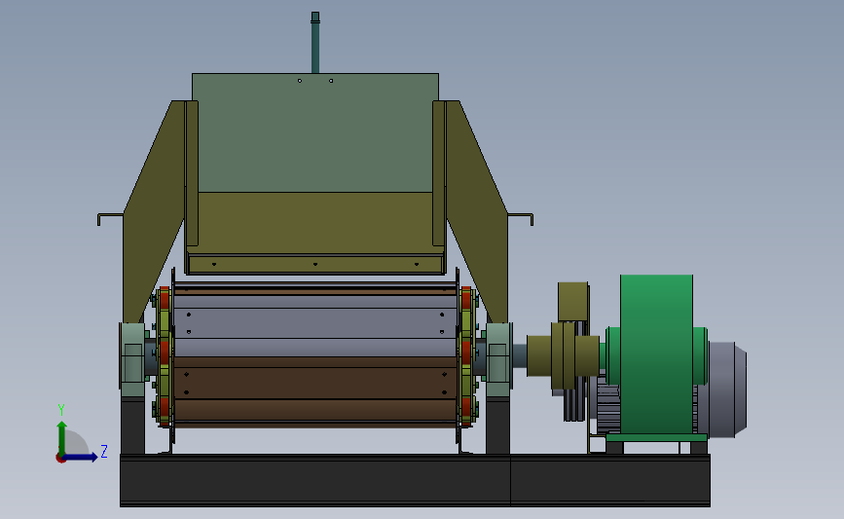Select the right hook handle on the hopper

[521, 218]
